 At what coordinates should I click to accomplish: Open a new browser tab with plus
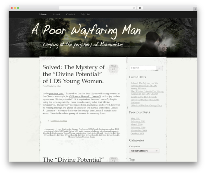pyautogui.click(x=195, y=9)
